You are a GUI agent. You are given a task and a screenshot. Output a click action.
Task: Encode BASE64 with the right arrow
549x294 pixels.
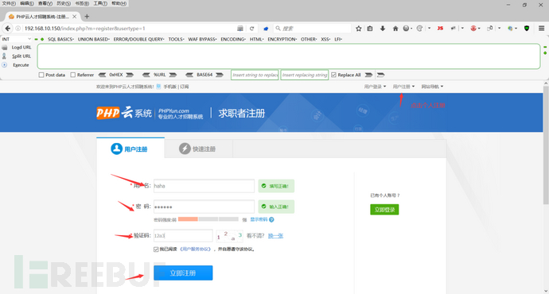click(x=220, y=75)
